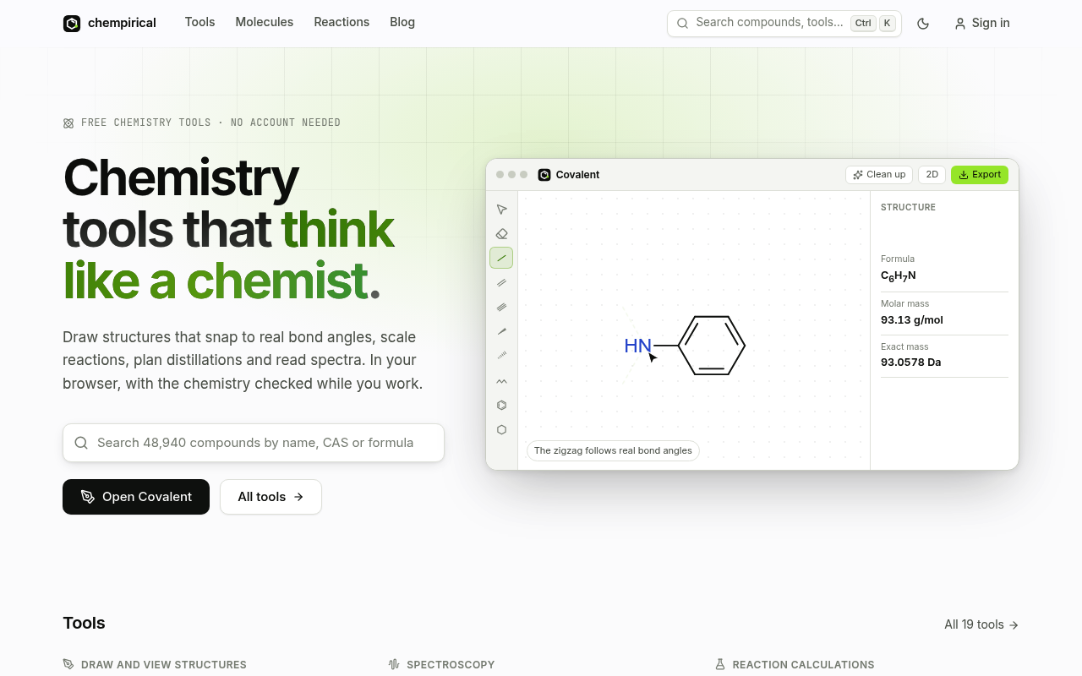The image size is (1082, 676).
Task: Open the Reactions nav item
Action: [342, 22]
